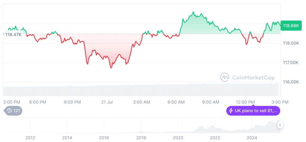The height and width of the screenshot is (142, 306).
Task: Click the history clock icon on the 121 badge
Action: tap(9, 111)
